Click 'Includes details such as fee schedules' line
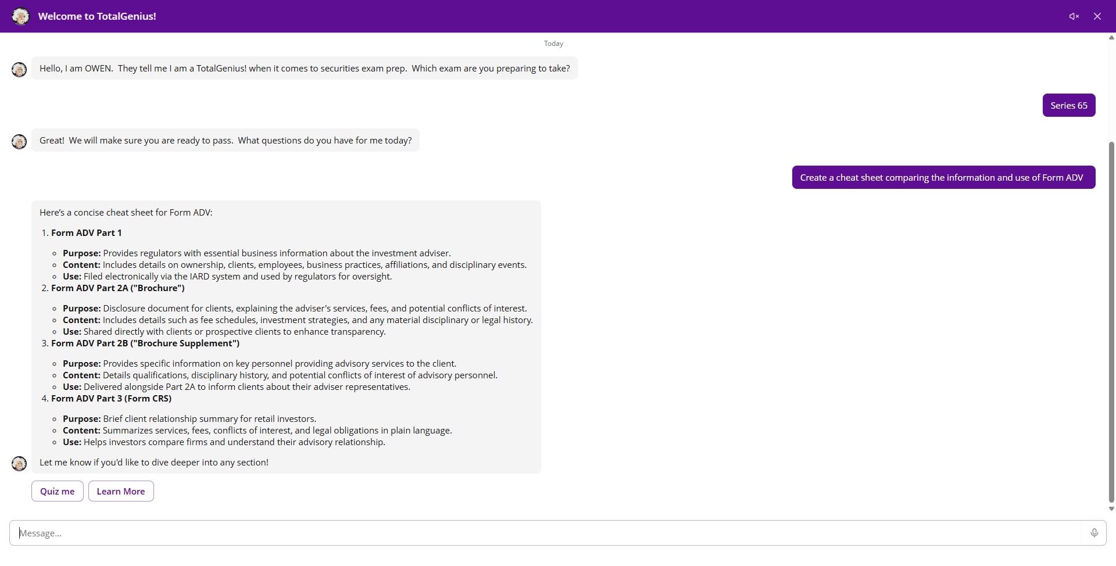This screenshot has width=1116, height=566. pos(298,320)
